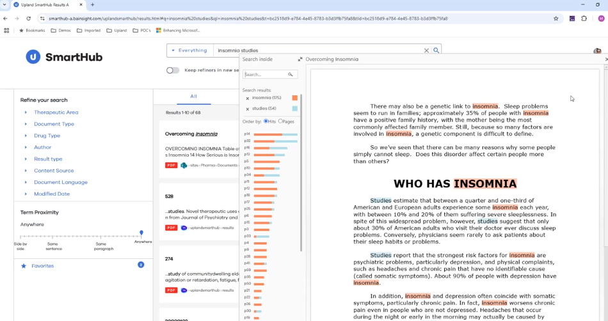Open the Overcoming insomnia result title
608x321 pixels.
click(191, 134)
